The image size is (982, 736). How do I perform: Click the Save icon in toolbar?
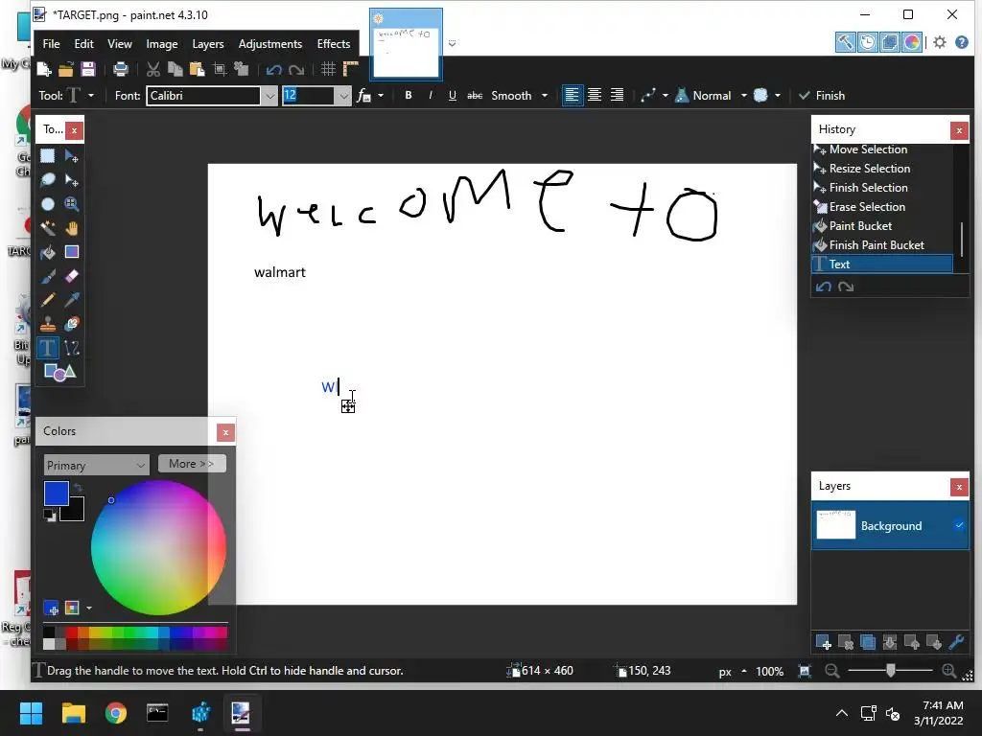click(88, 69)
